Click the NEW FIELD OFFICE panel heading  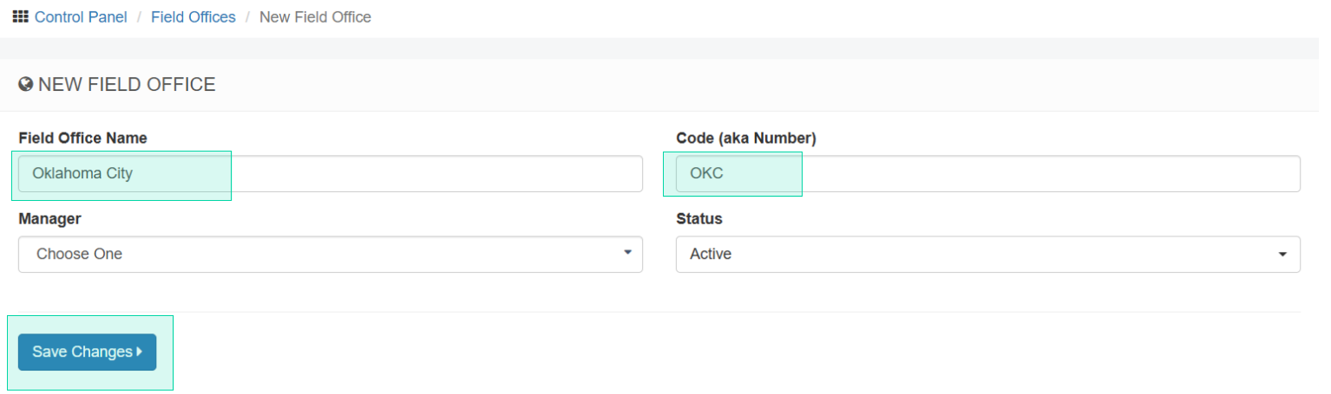[127, 85]
